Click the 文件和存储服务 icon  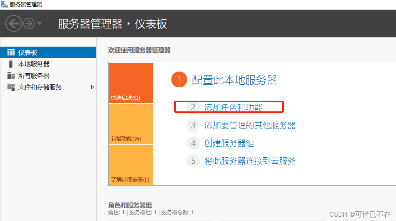(x=11, y=87)
